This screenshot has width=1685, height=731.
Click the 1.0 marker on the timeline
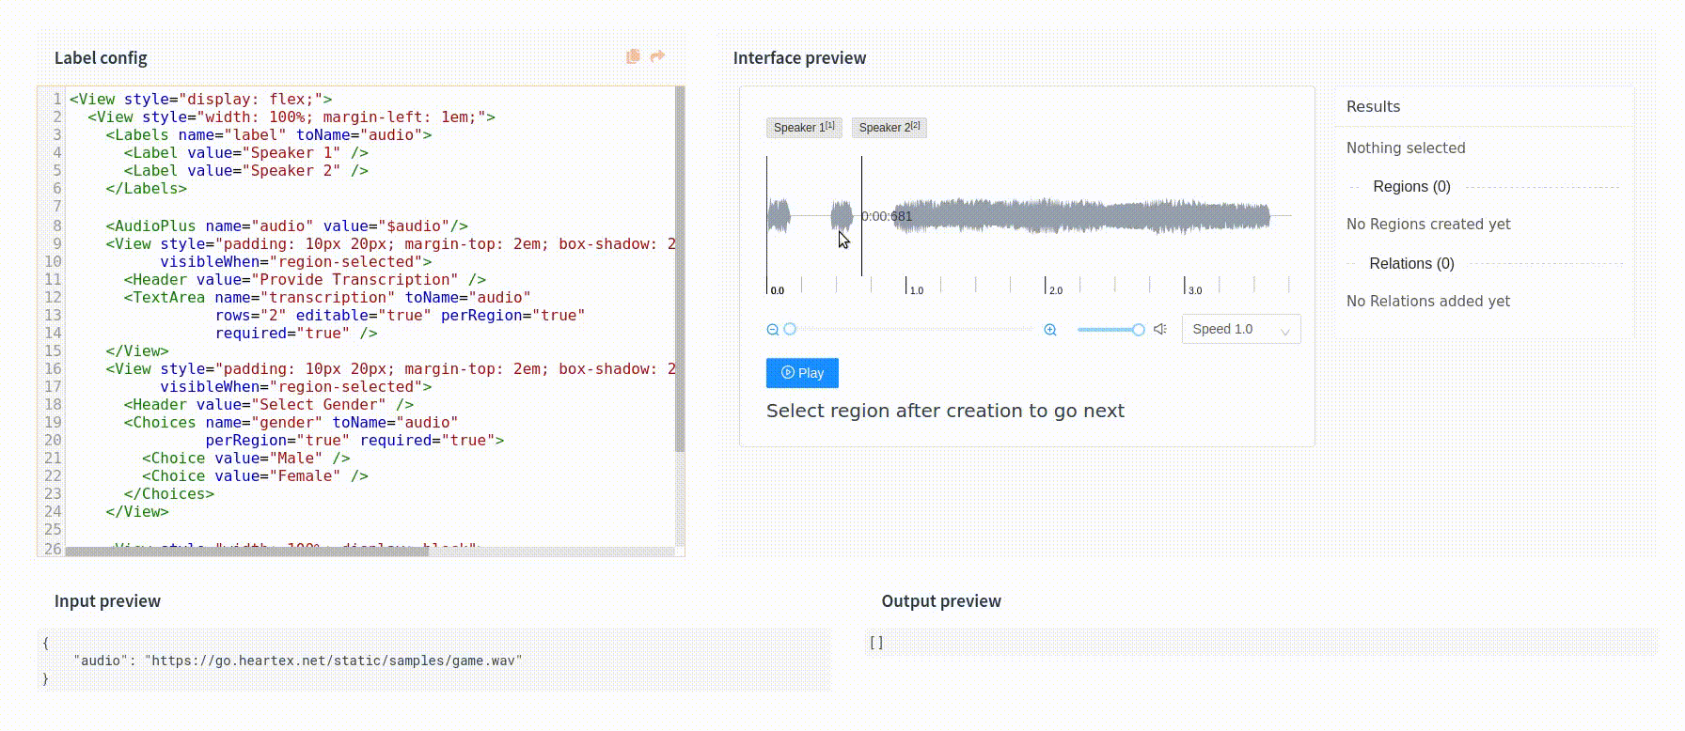coord(916,290)
